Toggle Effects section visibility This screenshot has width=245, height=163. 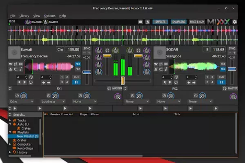click(x=160, y=22)
